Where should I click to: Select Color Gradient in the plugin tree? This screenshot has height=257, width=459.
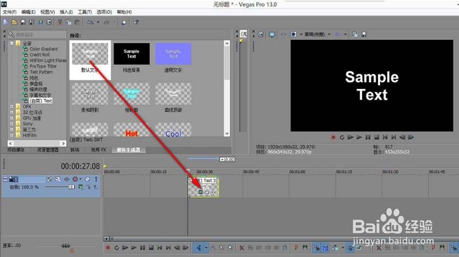pyautogui.click(x=44, y=49)
